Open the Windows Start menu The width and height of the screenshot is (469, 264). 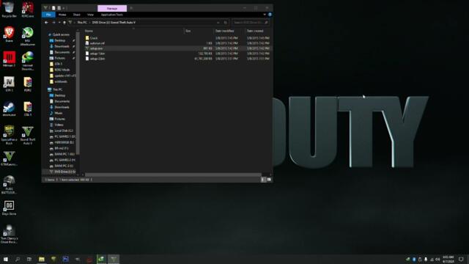coord(6,259)
